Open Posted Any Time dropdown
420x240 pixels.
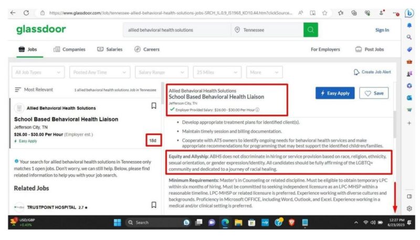100,72
